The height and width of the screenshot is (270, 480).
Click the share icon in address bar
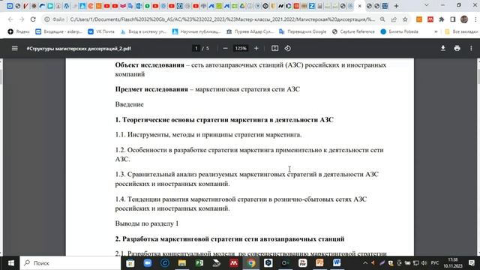394,19
